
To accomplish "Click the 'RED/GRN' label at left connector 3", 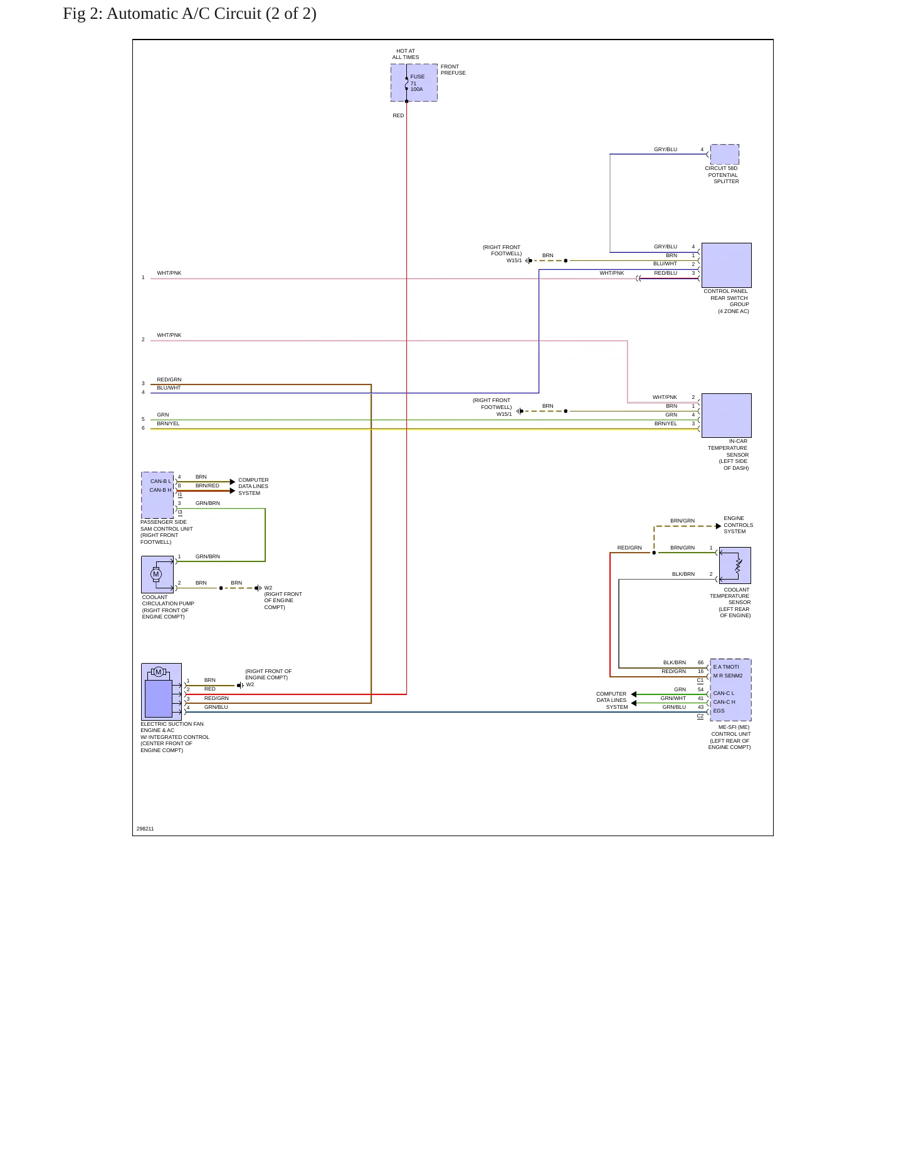I will pyautogui.click(x=169, y=380).
